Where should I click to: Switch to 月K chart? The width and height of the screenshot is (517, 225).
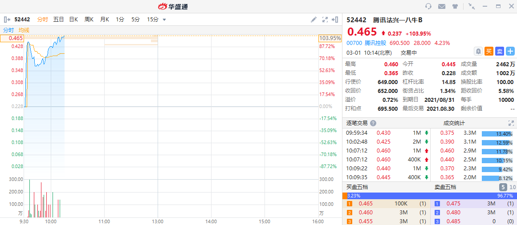pos(105,20)
